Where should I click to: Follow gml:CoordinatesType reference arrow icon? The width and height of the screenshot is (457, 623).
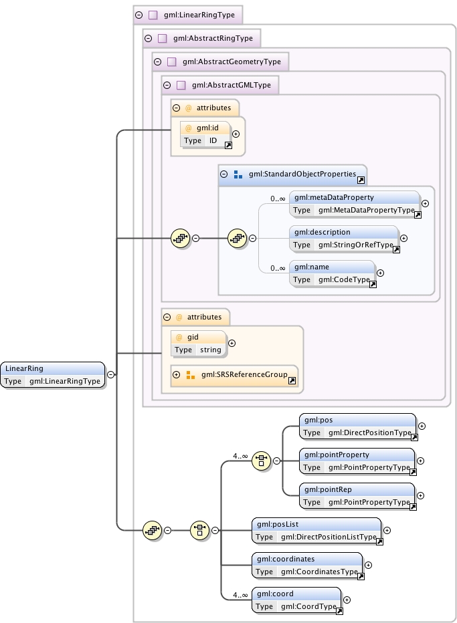(361, 576)
